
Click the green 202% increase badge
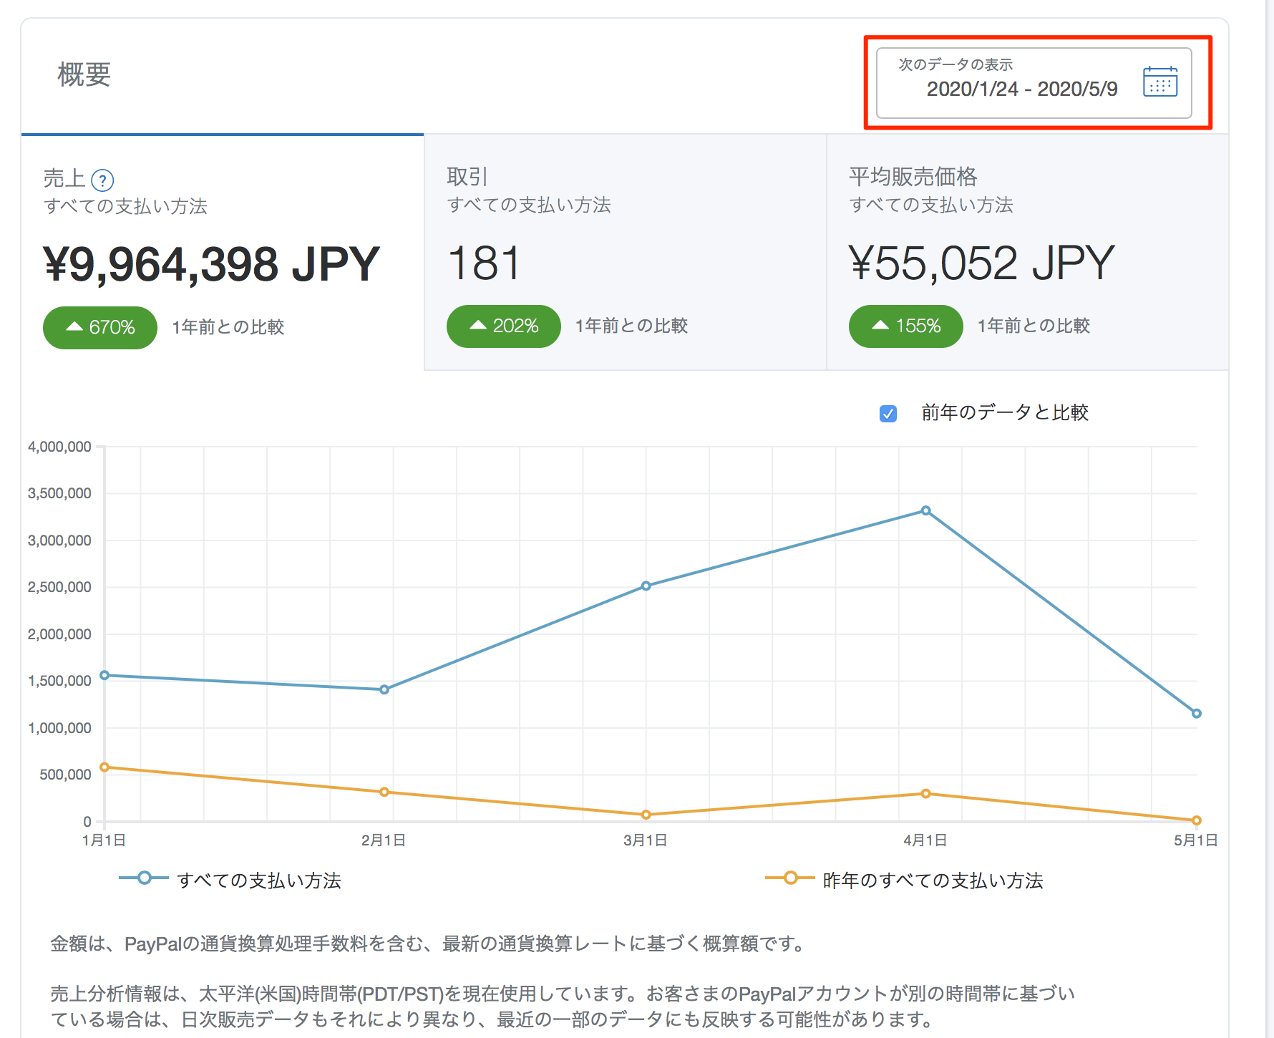click(x=503, y=326)
